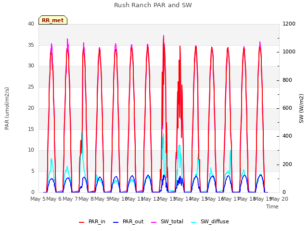
Task: Toggle the PAR_in legend entry
Action: 92,222
